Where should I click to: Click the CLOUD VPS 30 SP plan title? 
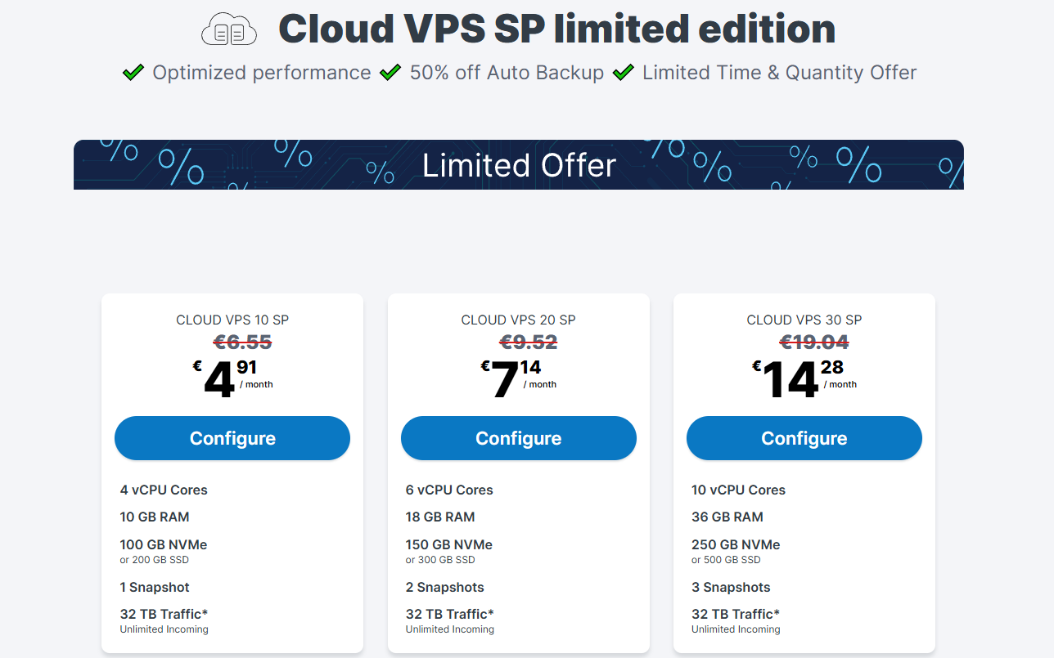(x=804, y=320)
